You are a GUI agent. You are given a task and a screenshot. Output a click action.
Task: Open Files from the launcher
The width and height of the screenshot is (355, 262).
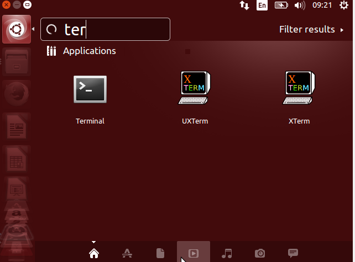(17, 62)
